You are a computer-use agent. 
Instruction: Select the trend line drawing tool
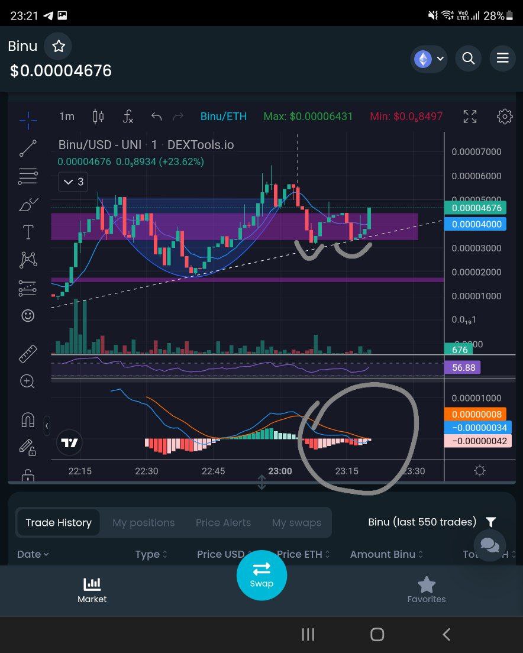pos(28,148)
